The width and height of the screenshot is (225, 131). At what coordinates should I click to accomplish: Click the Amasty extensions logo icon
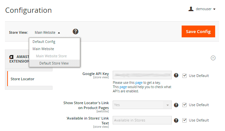(x=11, y=57)
